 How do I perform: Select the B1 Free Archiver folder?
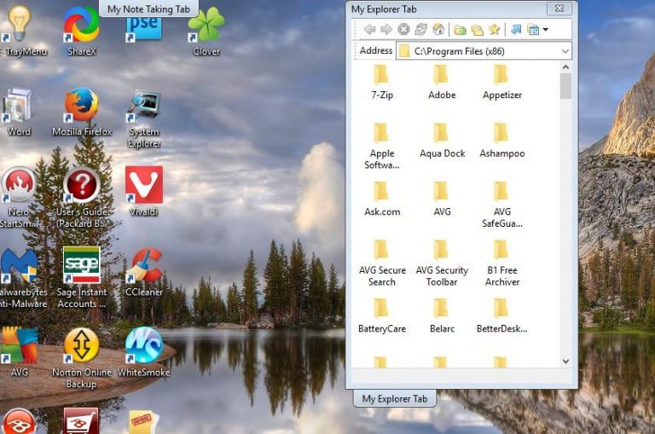(x=502, y=263)
